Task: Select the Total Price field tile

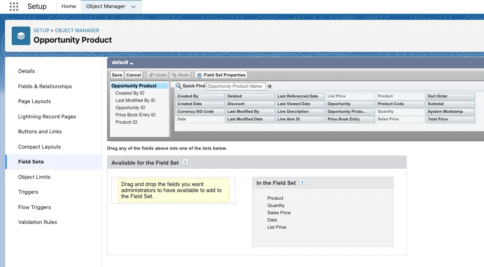Action: (x=450, y=119)
